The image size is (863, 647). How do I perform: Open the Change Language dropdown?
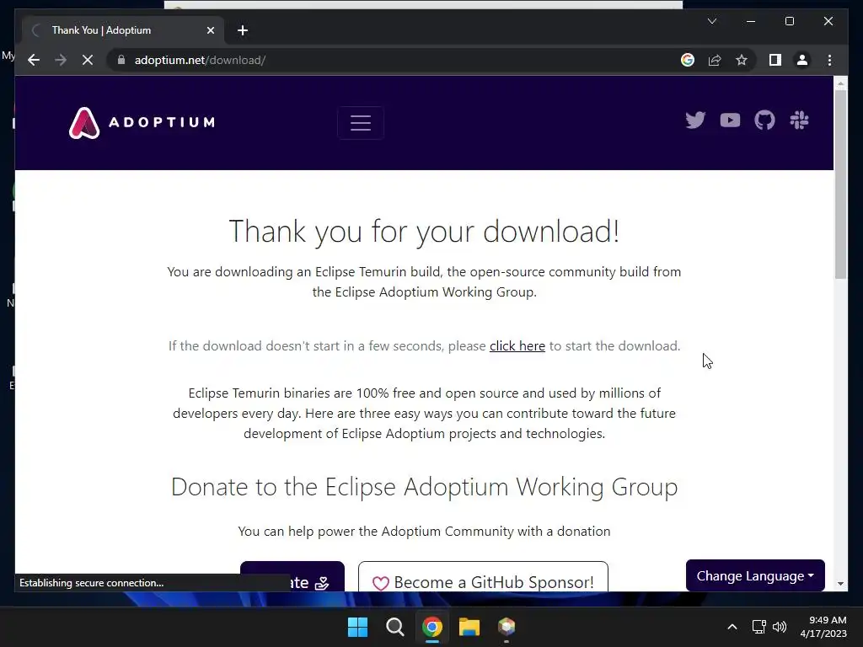coord(755,575)
